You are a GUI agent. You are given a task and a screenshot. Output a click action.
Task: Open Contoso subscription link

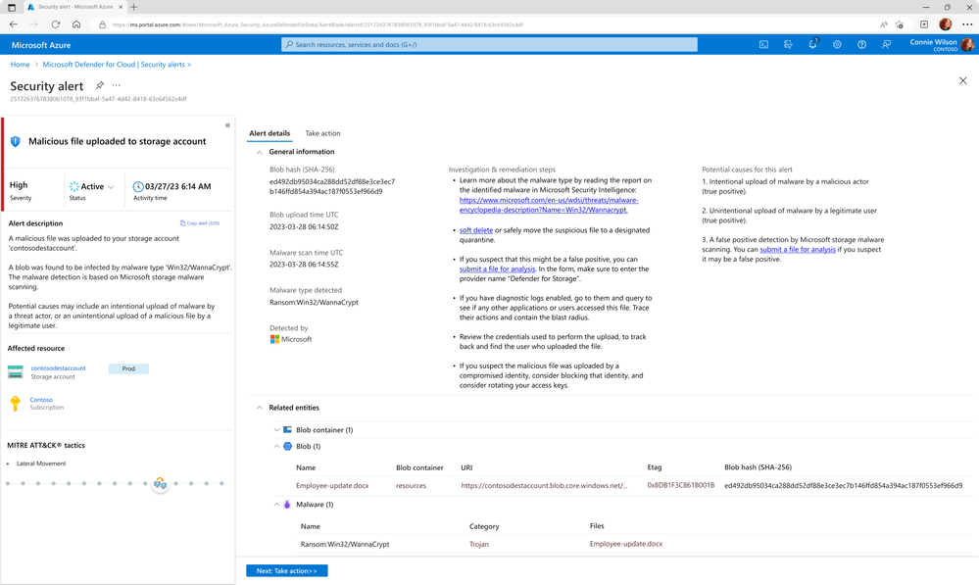41,400
